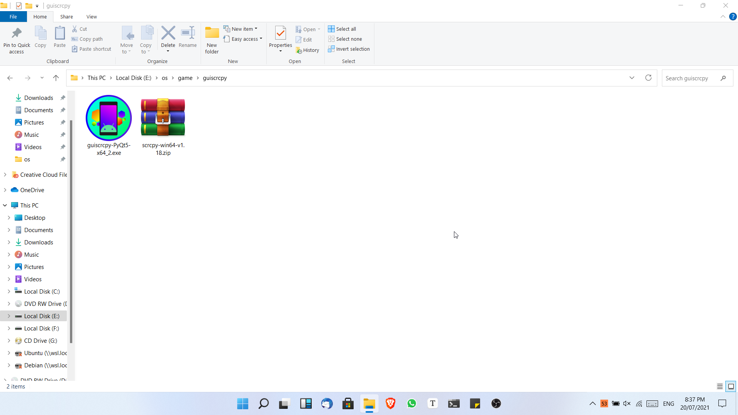Click navigation pane vertical scrollbar
Viewport: 738px width, 415px height.
pos(71,232)
